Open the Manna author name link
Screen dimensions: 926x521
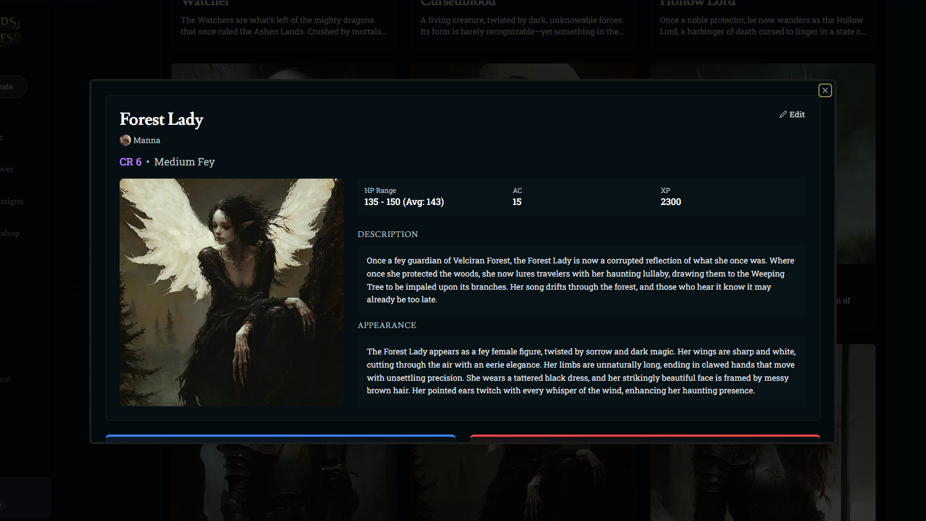147,140
